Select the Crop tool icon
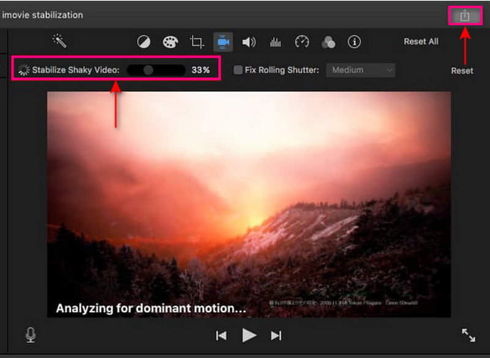The height and width of the screenshot is (358, 490). 197,42
